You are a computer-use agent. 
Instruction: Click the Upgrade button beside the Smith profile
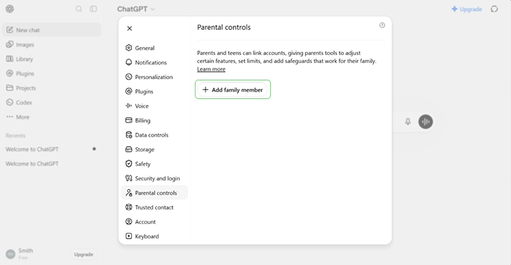[83, 254]
